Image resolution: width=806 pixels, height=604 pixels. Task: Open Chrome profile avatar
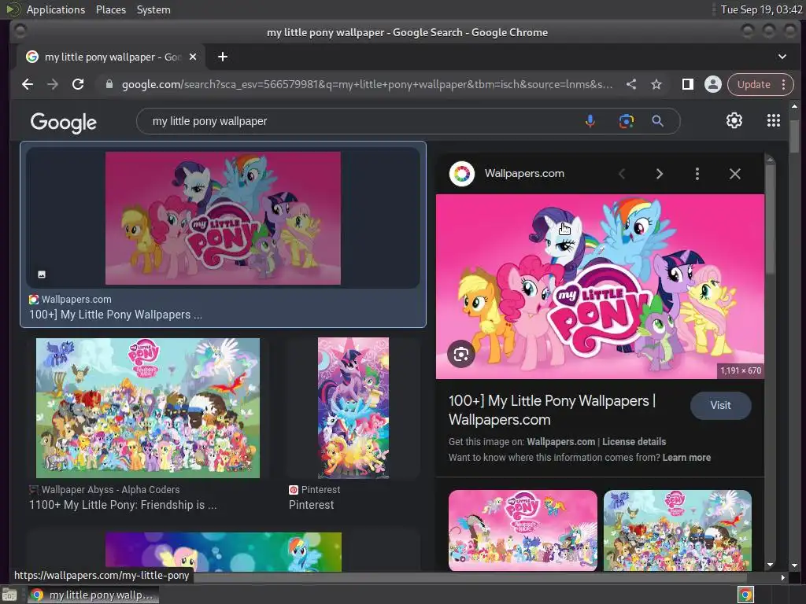pos(713,84)
